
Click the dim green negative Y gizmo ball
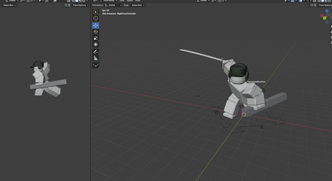point(330,15)
